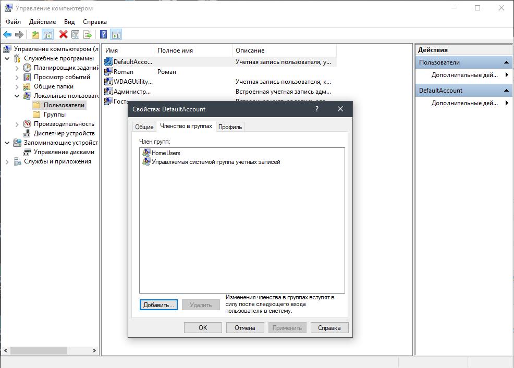
Task: Click the DefaultAccount user icon in list
Action: click(x=108, y=61)
